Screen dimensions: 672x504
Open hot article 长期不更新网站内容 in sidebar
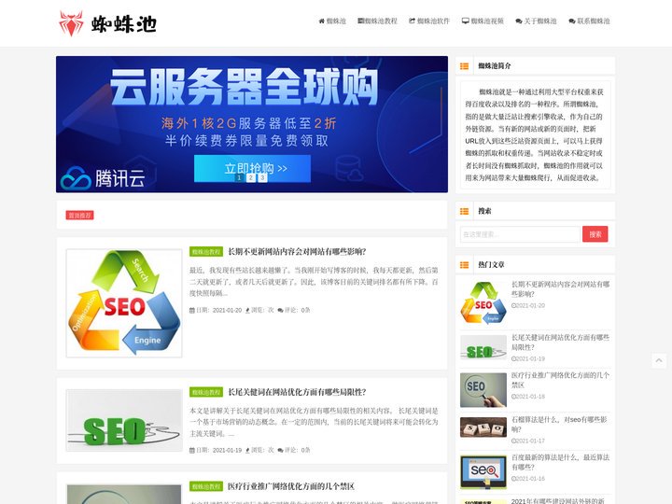tap(561, 288)
